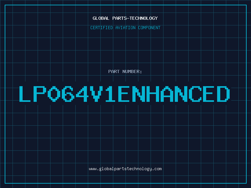The width and height of the screenshot is (251, 188).
Task: Click the GLOBAL PARTS-TECHNOLOGY heading
Action: coord(125,18)
